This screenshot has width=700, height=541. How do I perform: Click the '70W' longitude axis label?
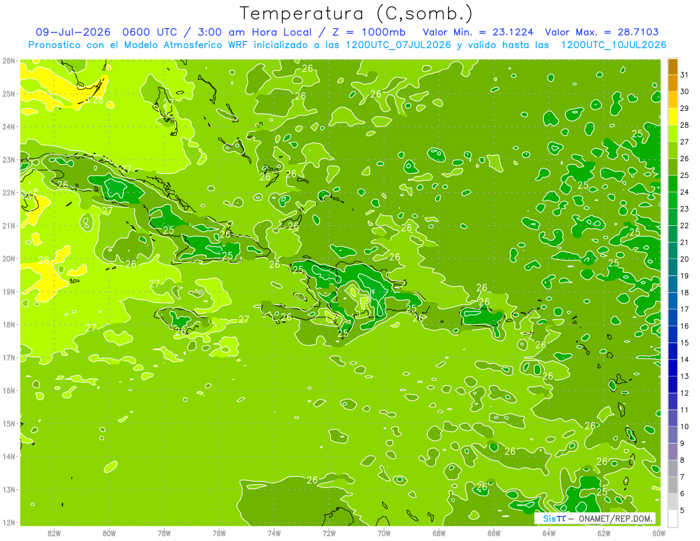tap(384, 533)
